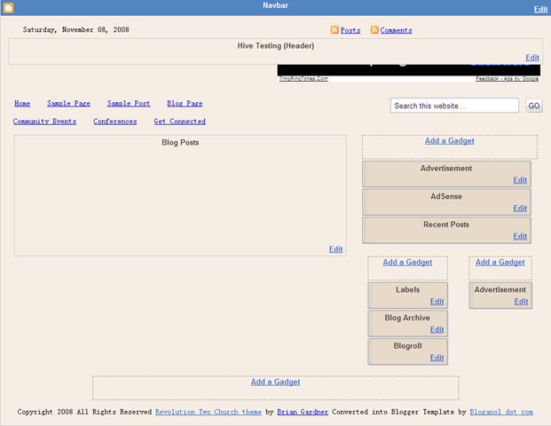Add a Gadget above small Advertisement
Image resolution: width=551 pixels, height=426 pixels.
coord(500,262)
